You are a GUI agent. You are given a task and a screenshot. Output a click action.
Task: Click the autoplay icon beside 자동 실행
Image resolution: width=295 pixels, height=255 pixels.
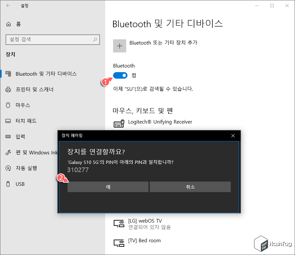point(8,168)
